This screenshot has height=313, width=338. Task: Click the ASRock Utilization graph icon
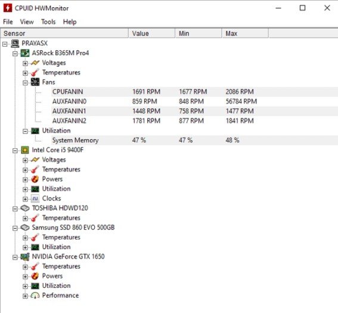click(35, 131)
